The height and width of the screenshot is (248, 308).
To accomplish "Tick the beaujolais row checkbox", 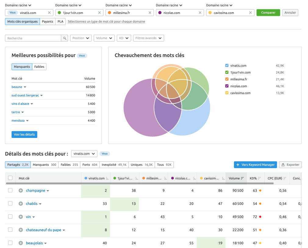I will (x=10, y=243).
